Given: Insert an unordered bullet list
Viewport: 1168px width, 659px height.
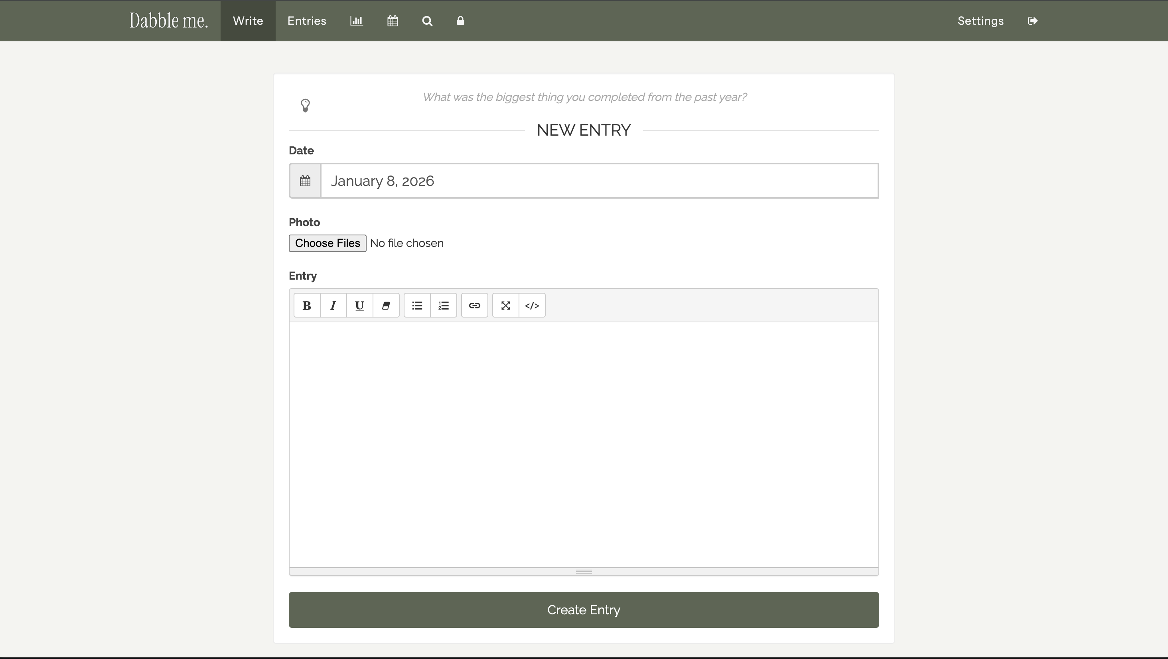Looking at the screenshot, I should (x=416, y=305).
